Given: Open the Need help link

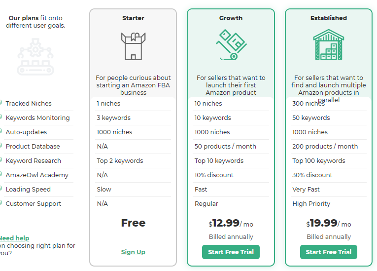Looking at the screenshot, I should 14,238.
